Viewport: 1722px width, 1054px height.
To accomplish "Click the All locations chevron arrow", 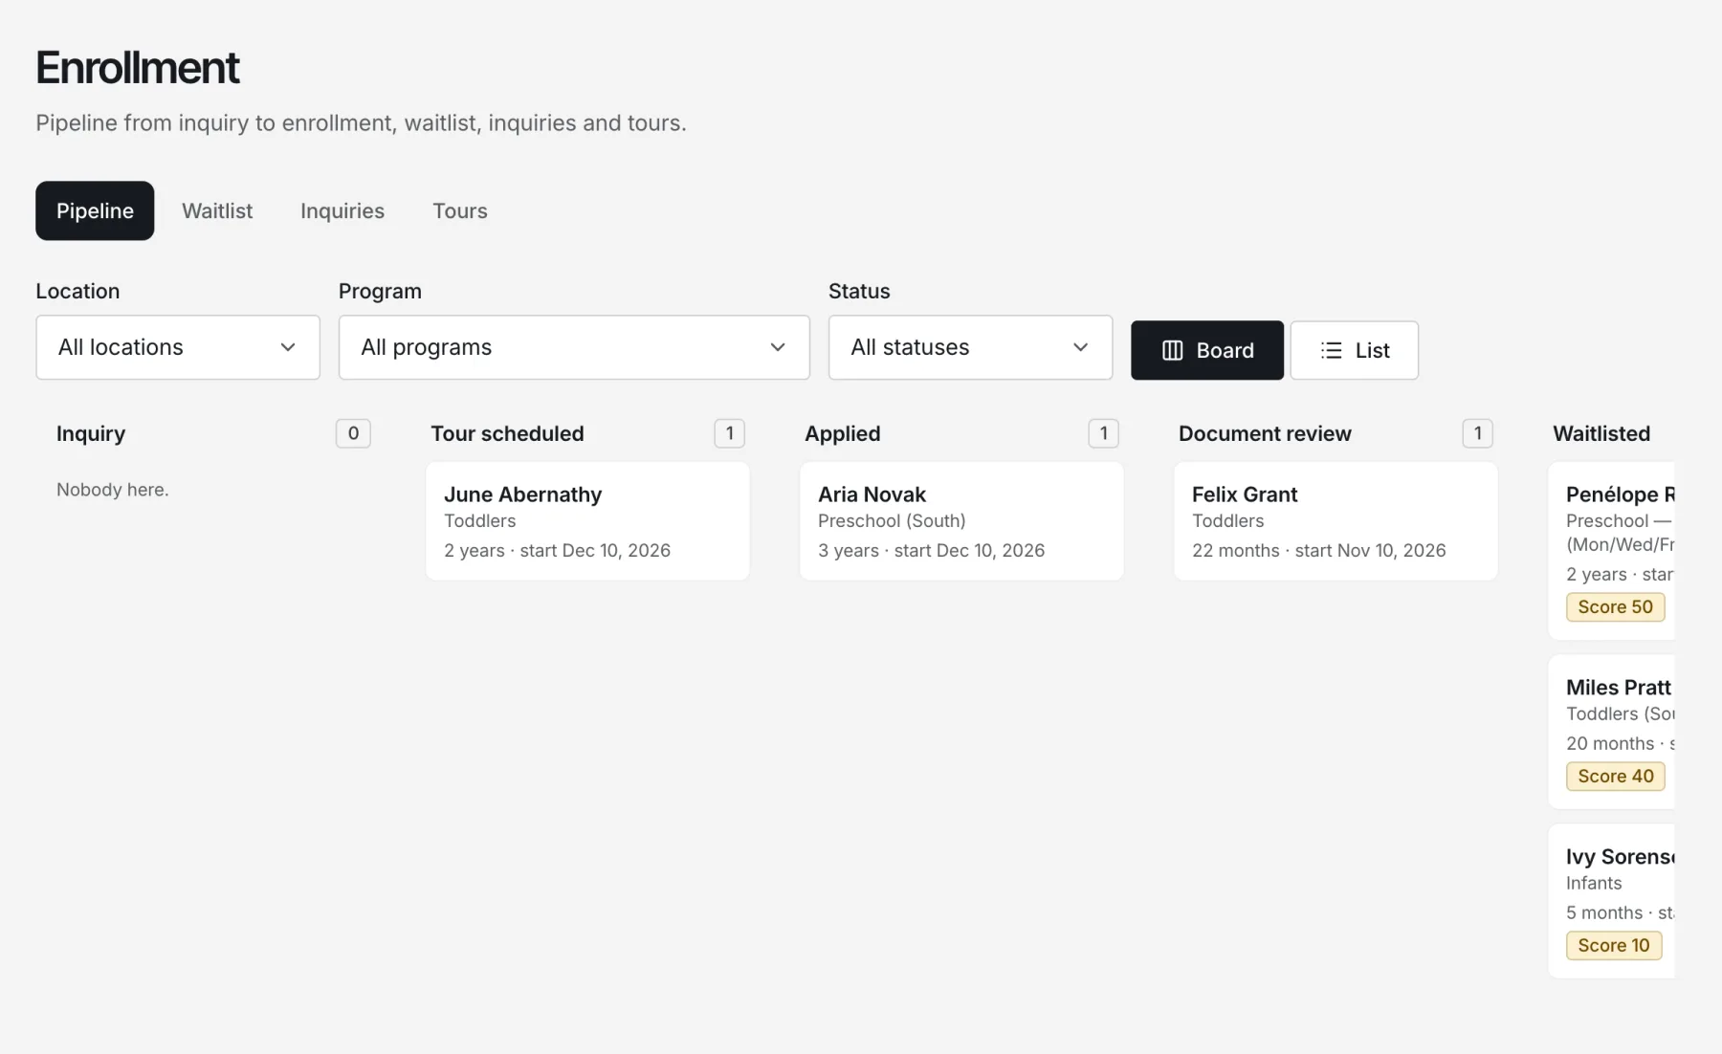I will click(x=288, y=347).
